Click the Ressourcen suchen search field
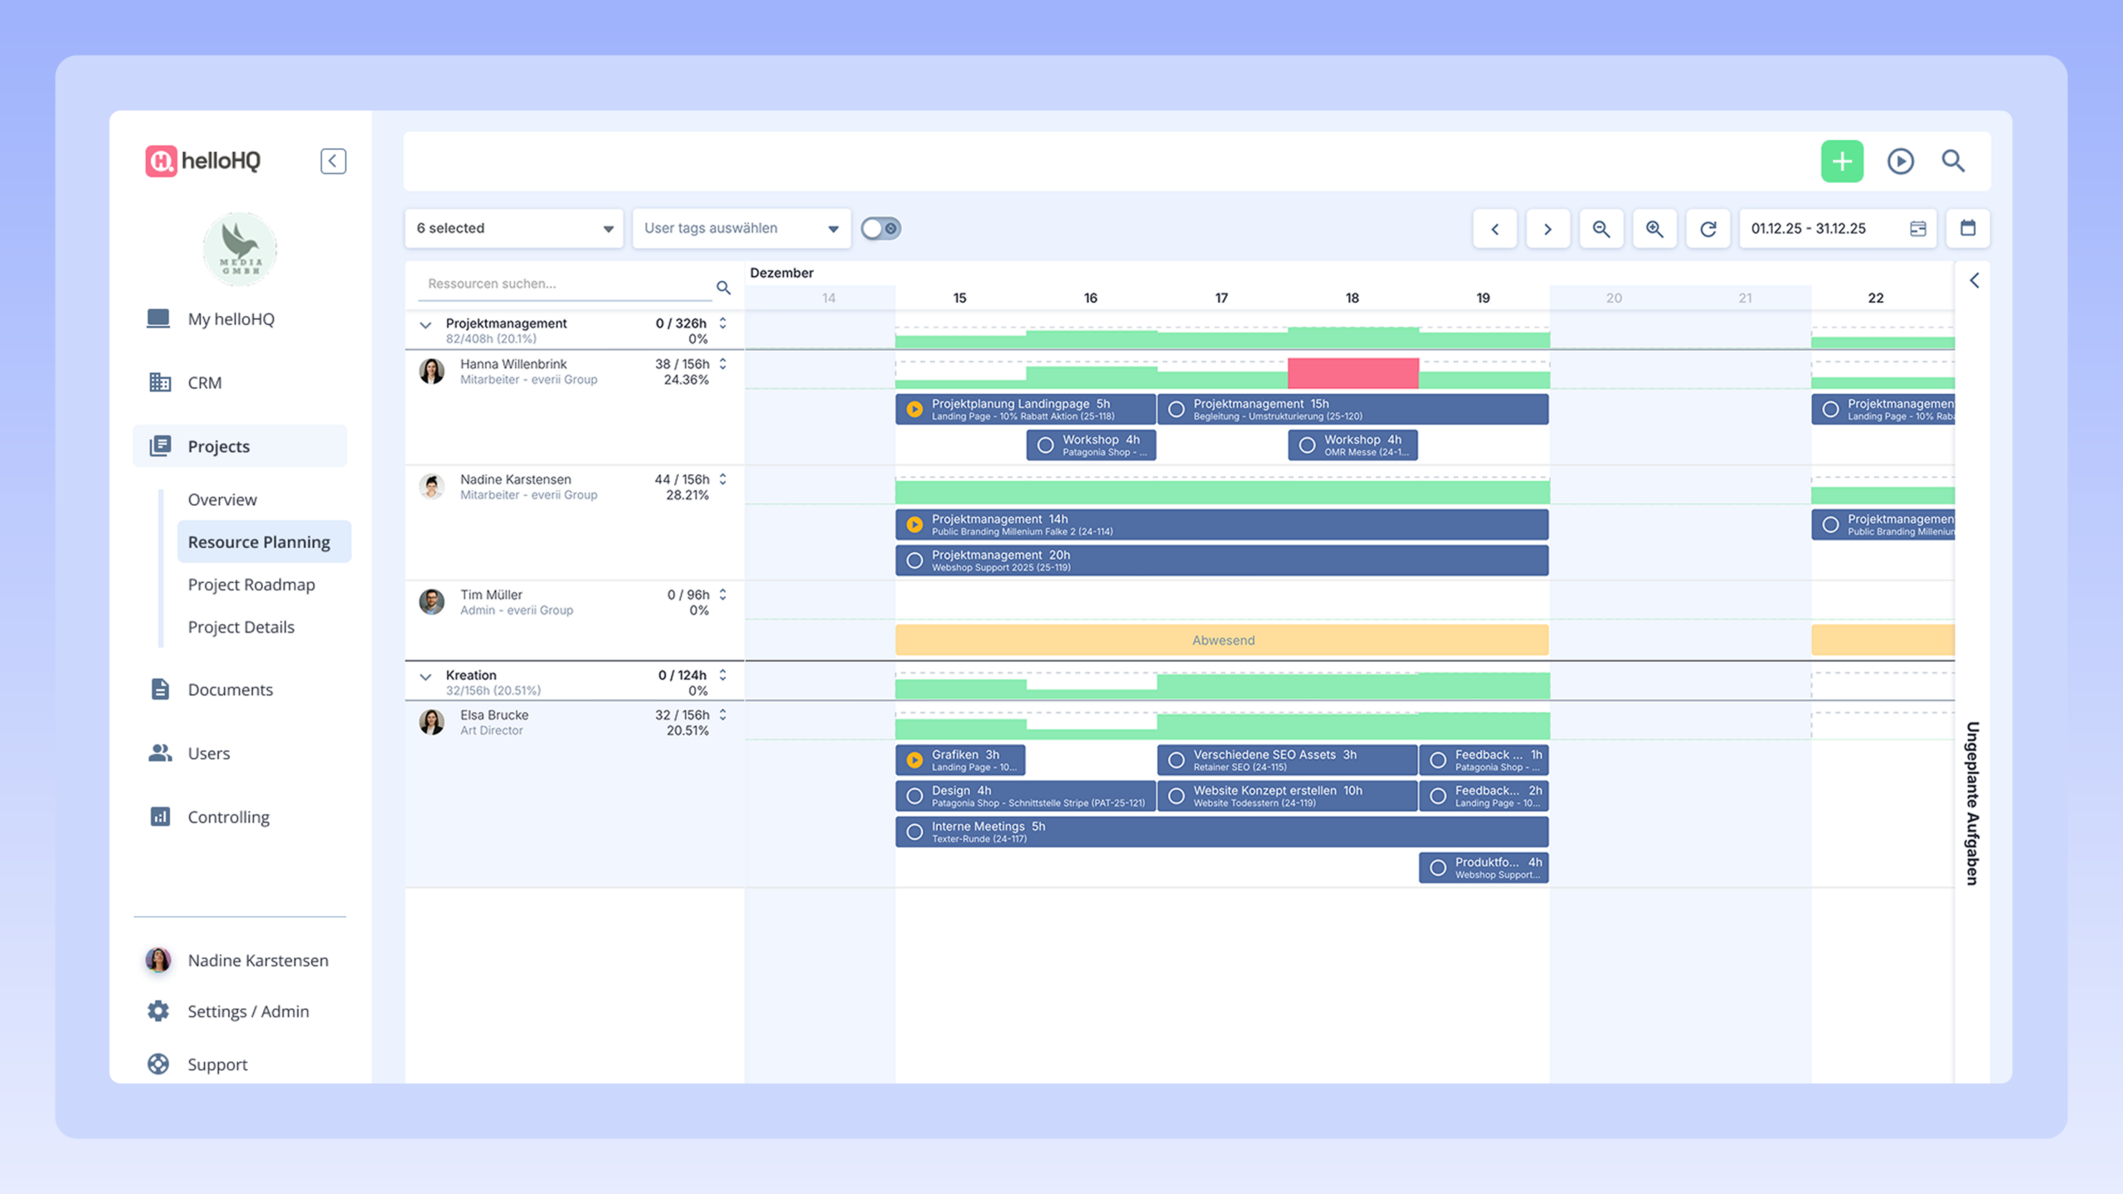The image size is (2123, 1194). (564, 284)
